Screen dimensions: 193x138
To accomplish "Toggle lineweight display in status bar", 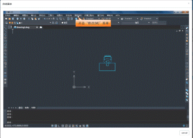I will (x=80, y=126).
